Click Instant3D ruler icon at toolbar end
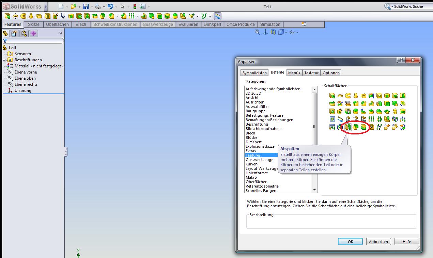 (x=217, y=16)
